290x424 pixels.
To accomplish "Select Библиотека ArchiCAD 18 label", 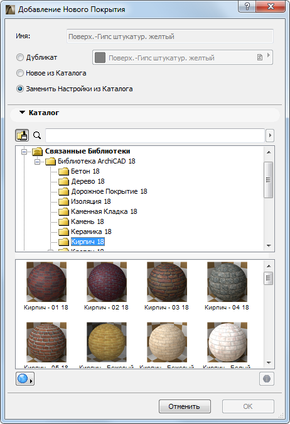I will click(97, 162).
